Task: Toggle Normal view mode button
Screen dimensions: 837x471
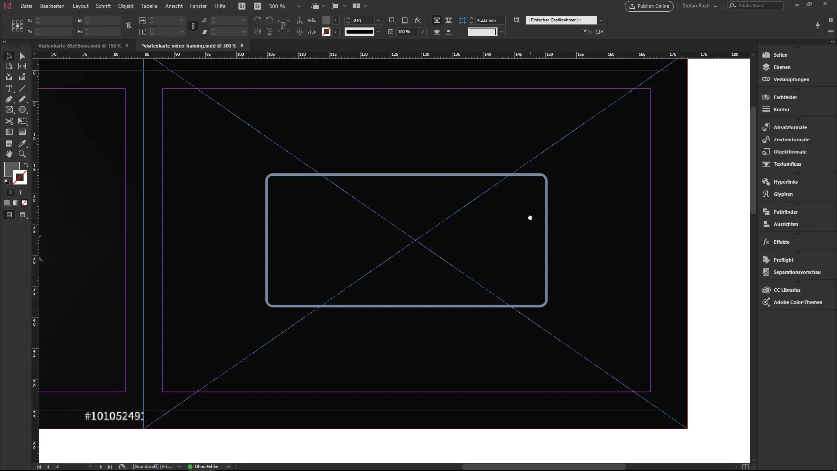Action: (9, 215)
